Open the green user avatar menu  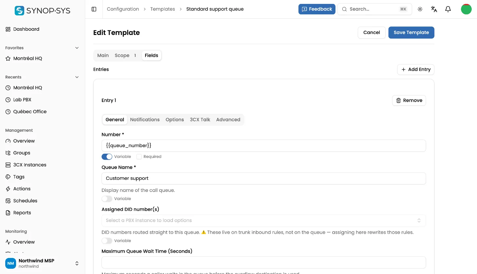(466, 9)
